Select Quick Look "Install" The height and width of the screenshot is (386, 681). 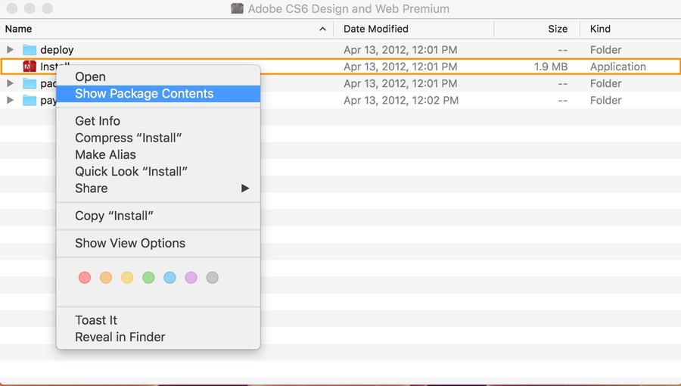[x=158, y=172]
